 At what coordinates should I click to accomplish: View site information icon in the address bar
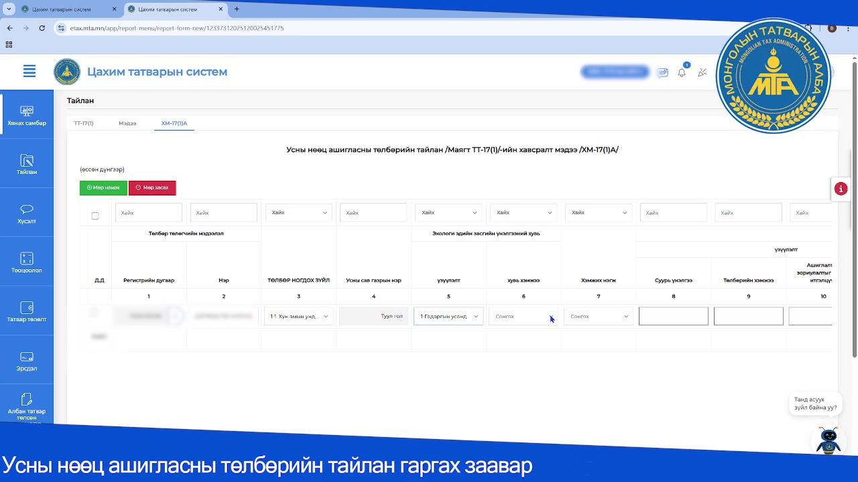[x=61, y=28]
